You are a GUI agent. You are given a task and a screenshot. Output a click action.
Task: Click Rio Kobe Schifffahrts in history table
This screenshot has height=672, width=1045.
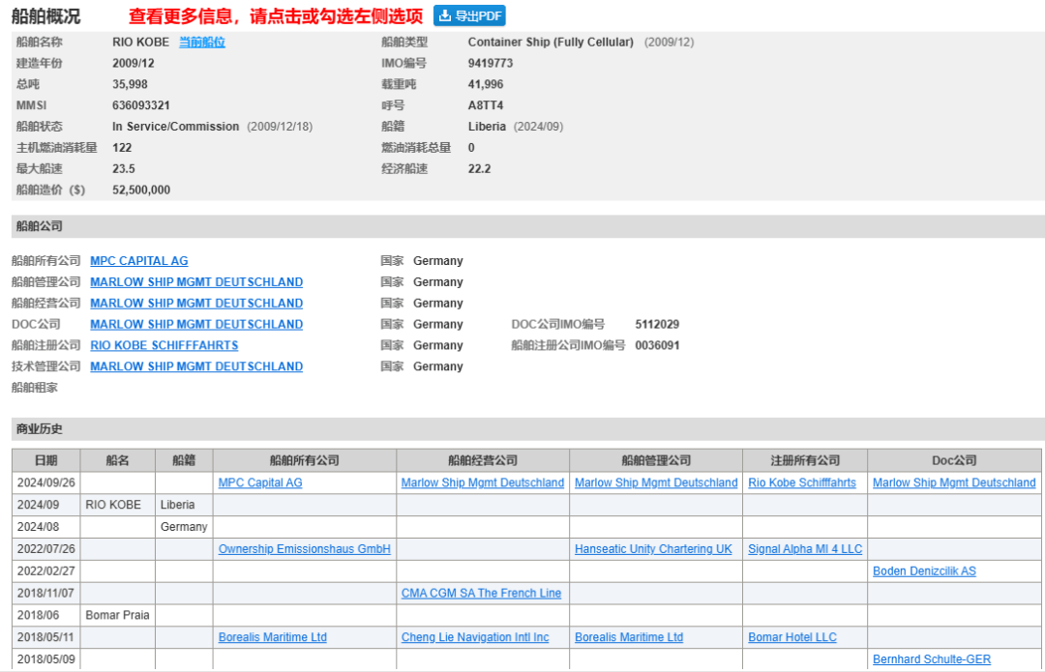pos(802,482)
